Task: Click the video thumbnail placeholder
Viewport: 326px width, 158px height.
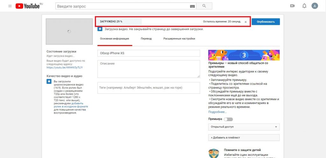Action: point(69,31)
